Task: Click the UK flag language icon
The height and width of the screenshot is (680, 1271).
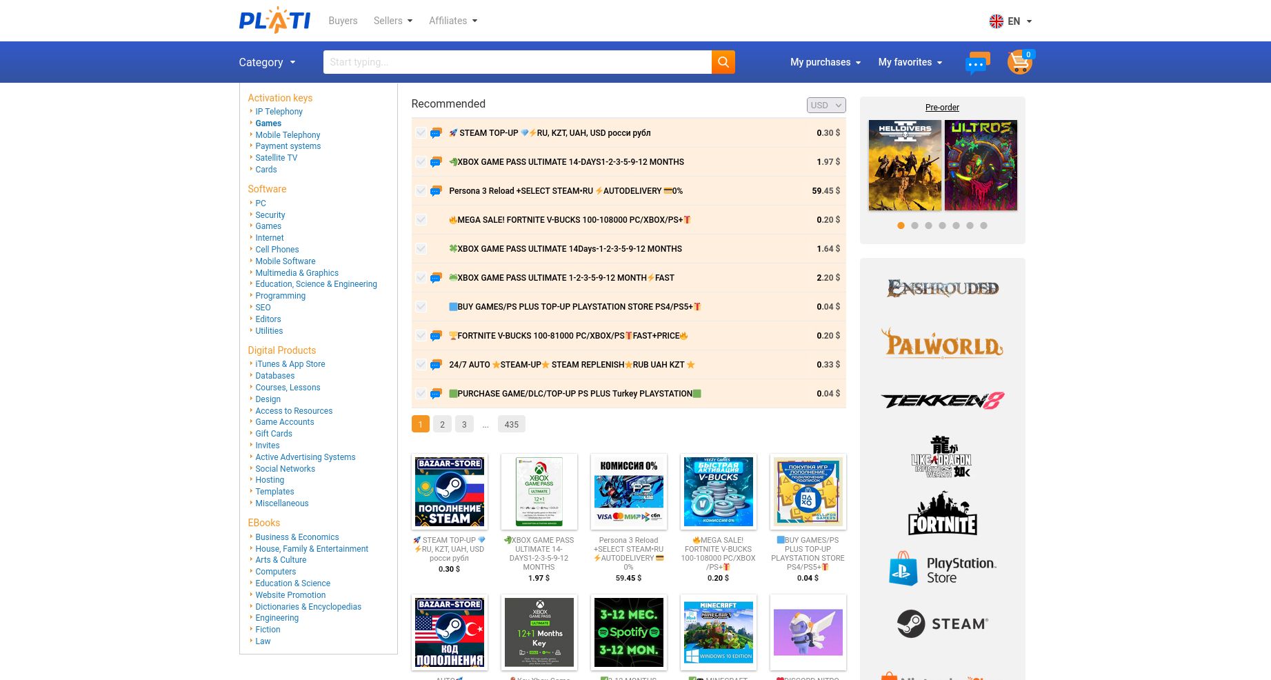Action: click(x=996, y=21)
